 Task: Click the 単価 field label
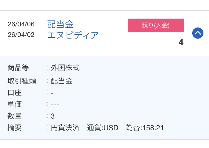pyautogui.click(x=14, y=104)
